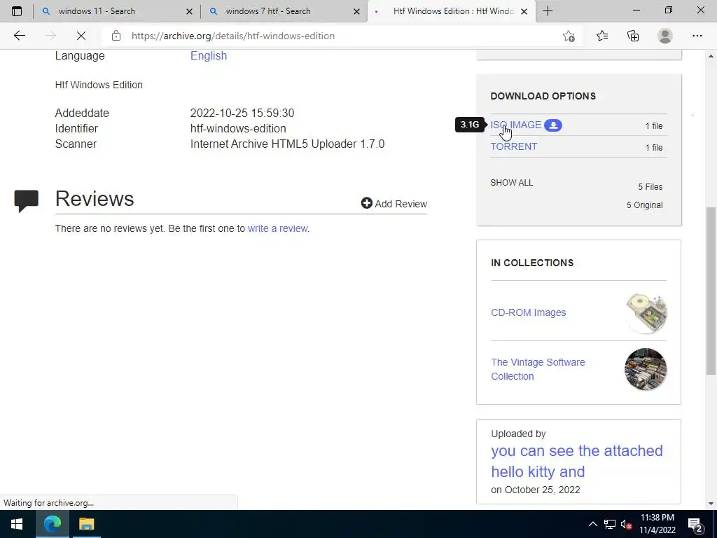Open the tab actions menu icon
Image resolution: width=717 pixels, height=538 pixels.
(17, 11)
